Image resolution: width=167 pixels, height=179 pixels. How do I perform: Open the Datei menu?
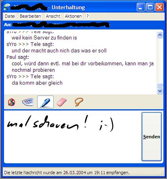click(x=10, y=16)
